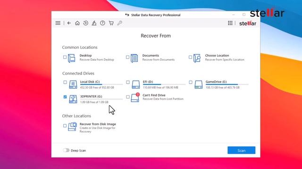Maximize the Stellar Data Recovery window

(x=244, y=15)
